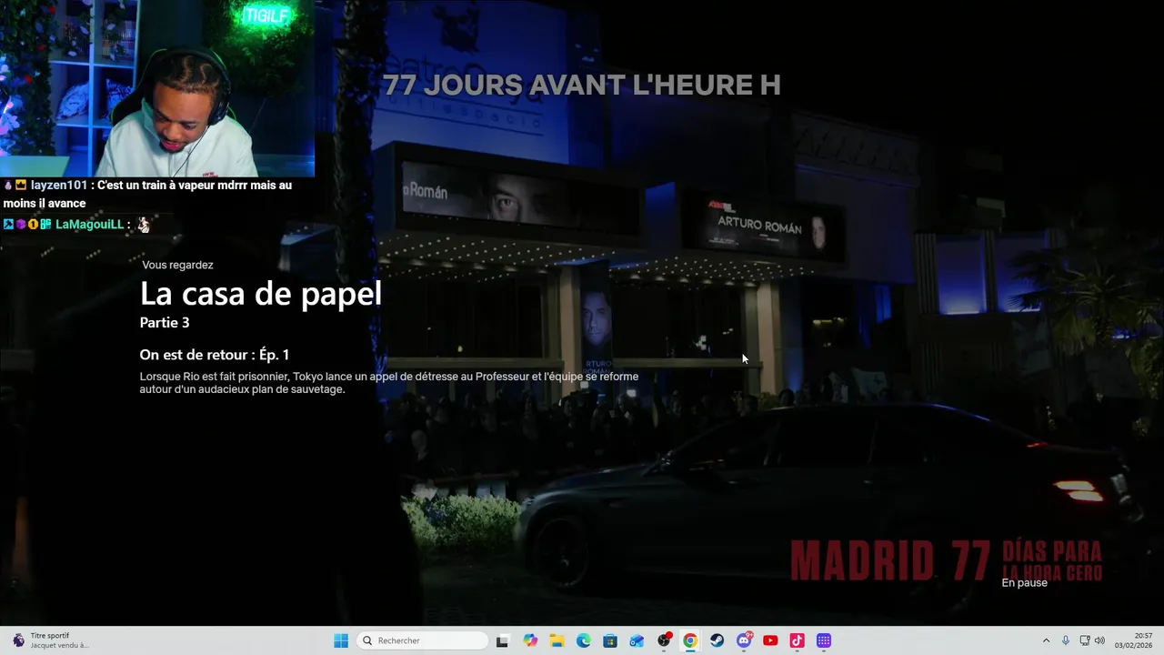Image resolution: width=1164 pixels, height=655 pixels.
Task: Click the Vous regardez label
Action: coord(177,265)
